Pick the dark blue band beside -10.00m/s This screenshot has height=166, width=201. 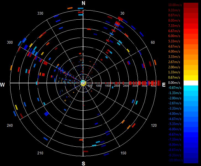point(191,161)
